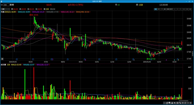194x105 pixels.
Task: Click the date 03/14 in the info row
Action: tap(53, 9)
